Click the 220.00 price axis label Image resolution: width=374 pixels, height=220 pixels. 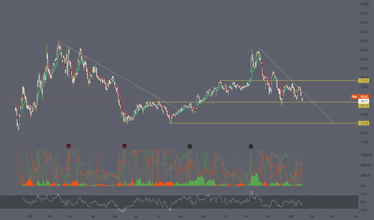pos(364,41)
